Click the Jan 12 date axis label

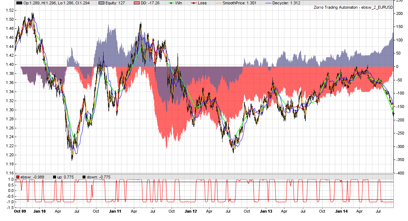[x=191, y=211]
